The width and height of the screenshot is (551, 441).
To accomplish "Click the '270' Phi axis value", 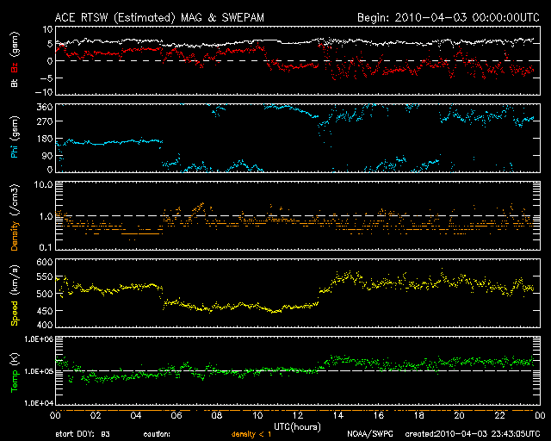I will point(45,121).
